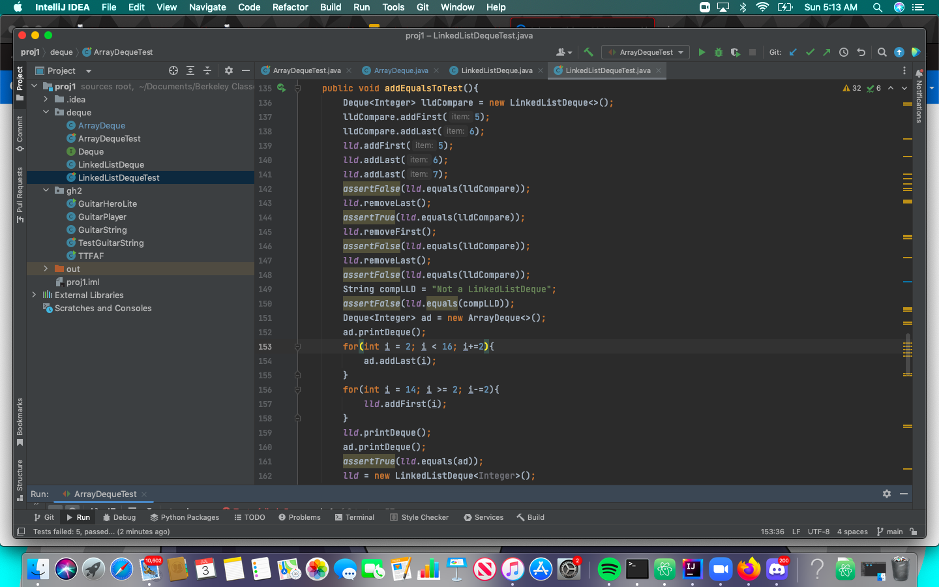Viewport: 939px width, 587px height.
Task: Run with coverage from the toolbar
Action: (736, 52)
